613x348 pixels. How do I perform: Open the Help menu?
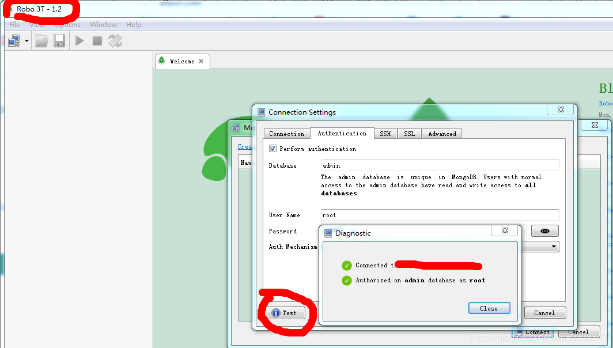click(x=134, y=25)
